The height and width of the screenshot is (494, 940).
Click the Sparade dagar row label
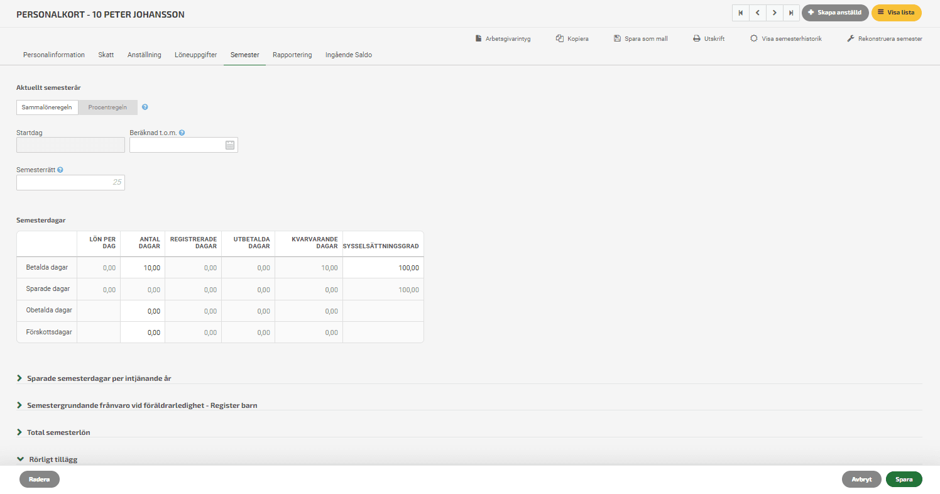[x=48, y=289]
